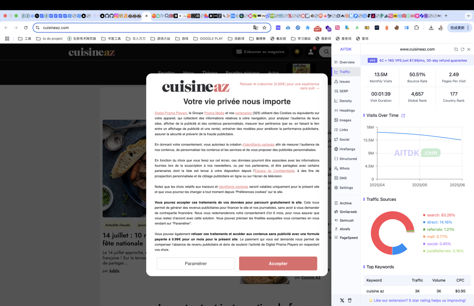Click the search magnifier on cuisineaz

click(x=326, y=52)
